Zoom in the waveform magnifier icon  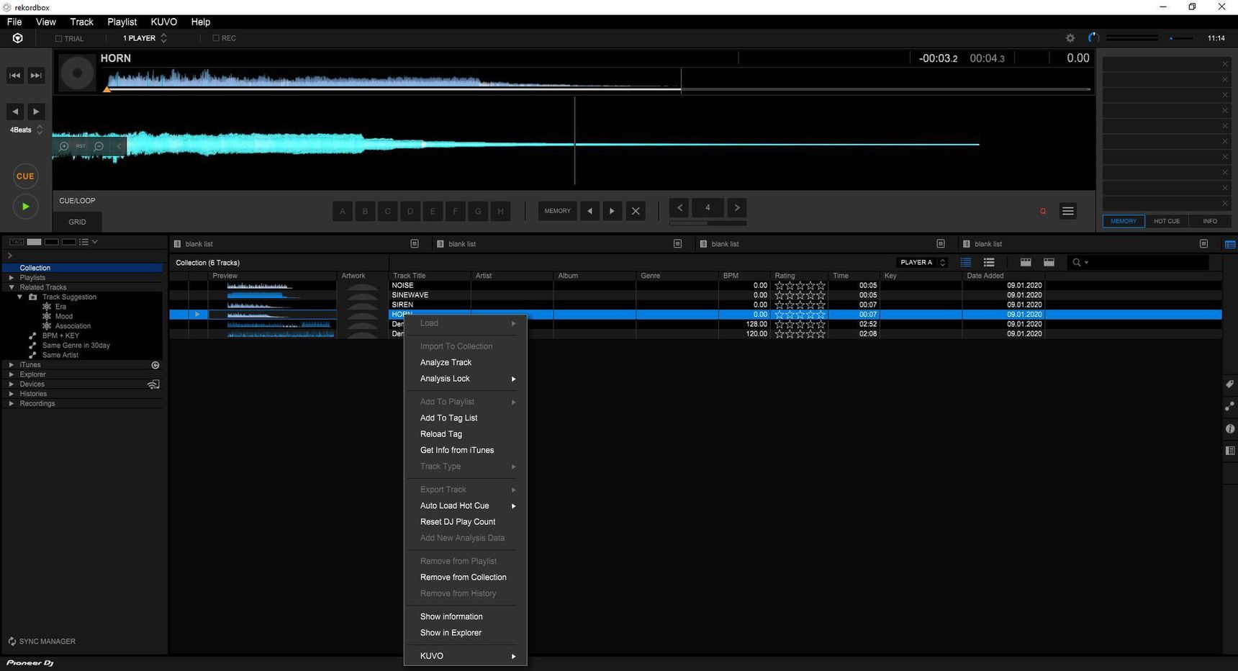click(x=64, y=146)
